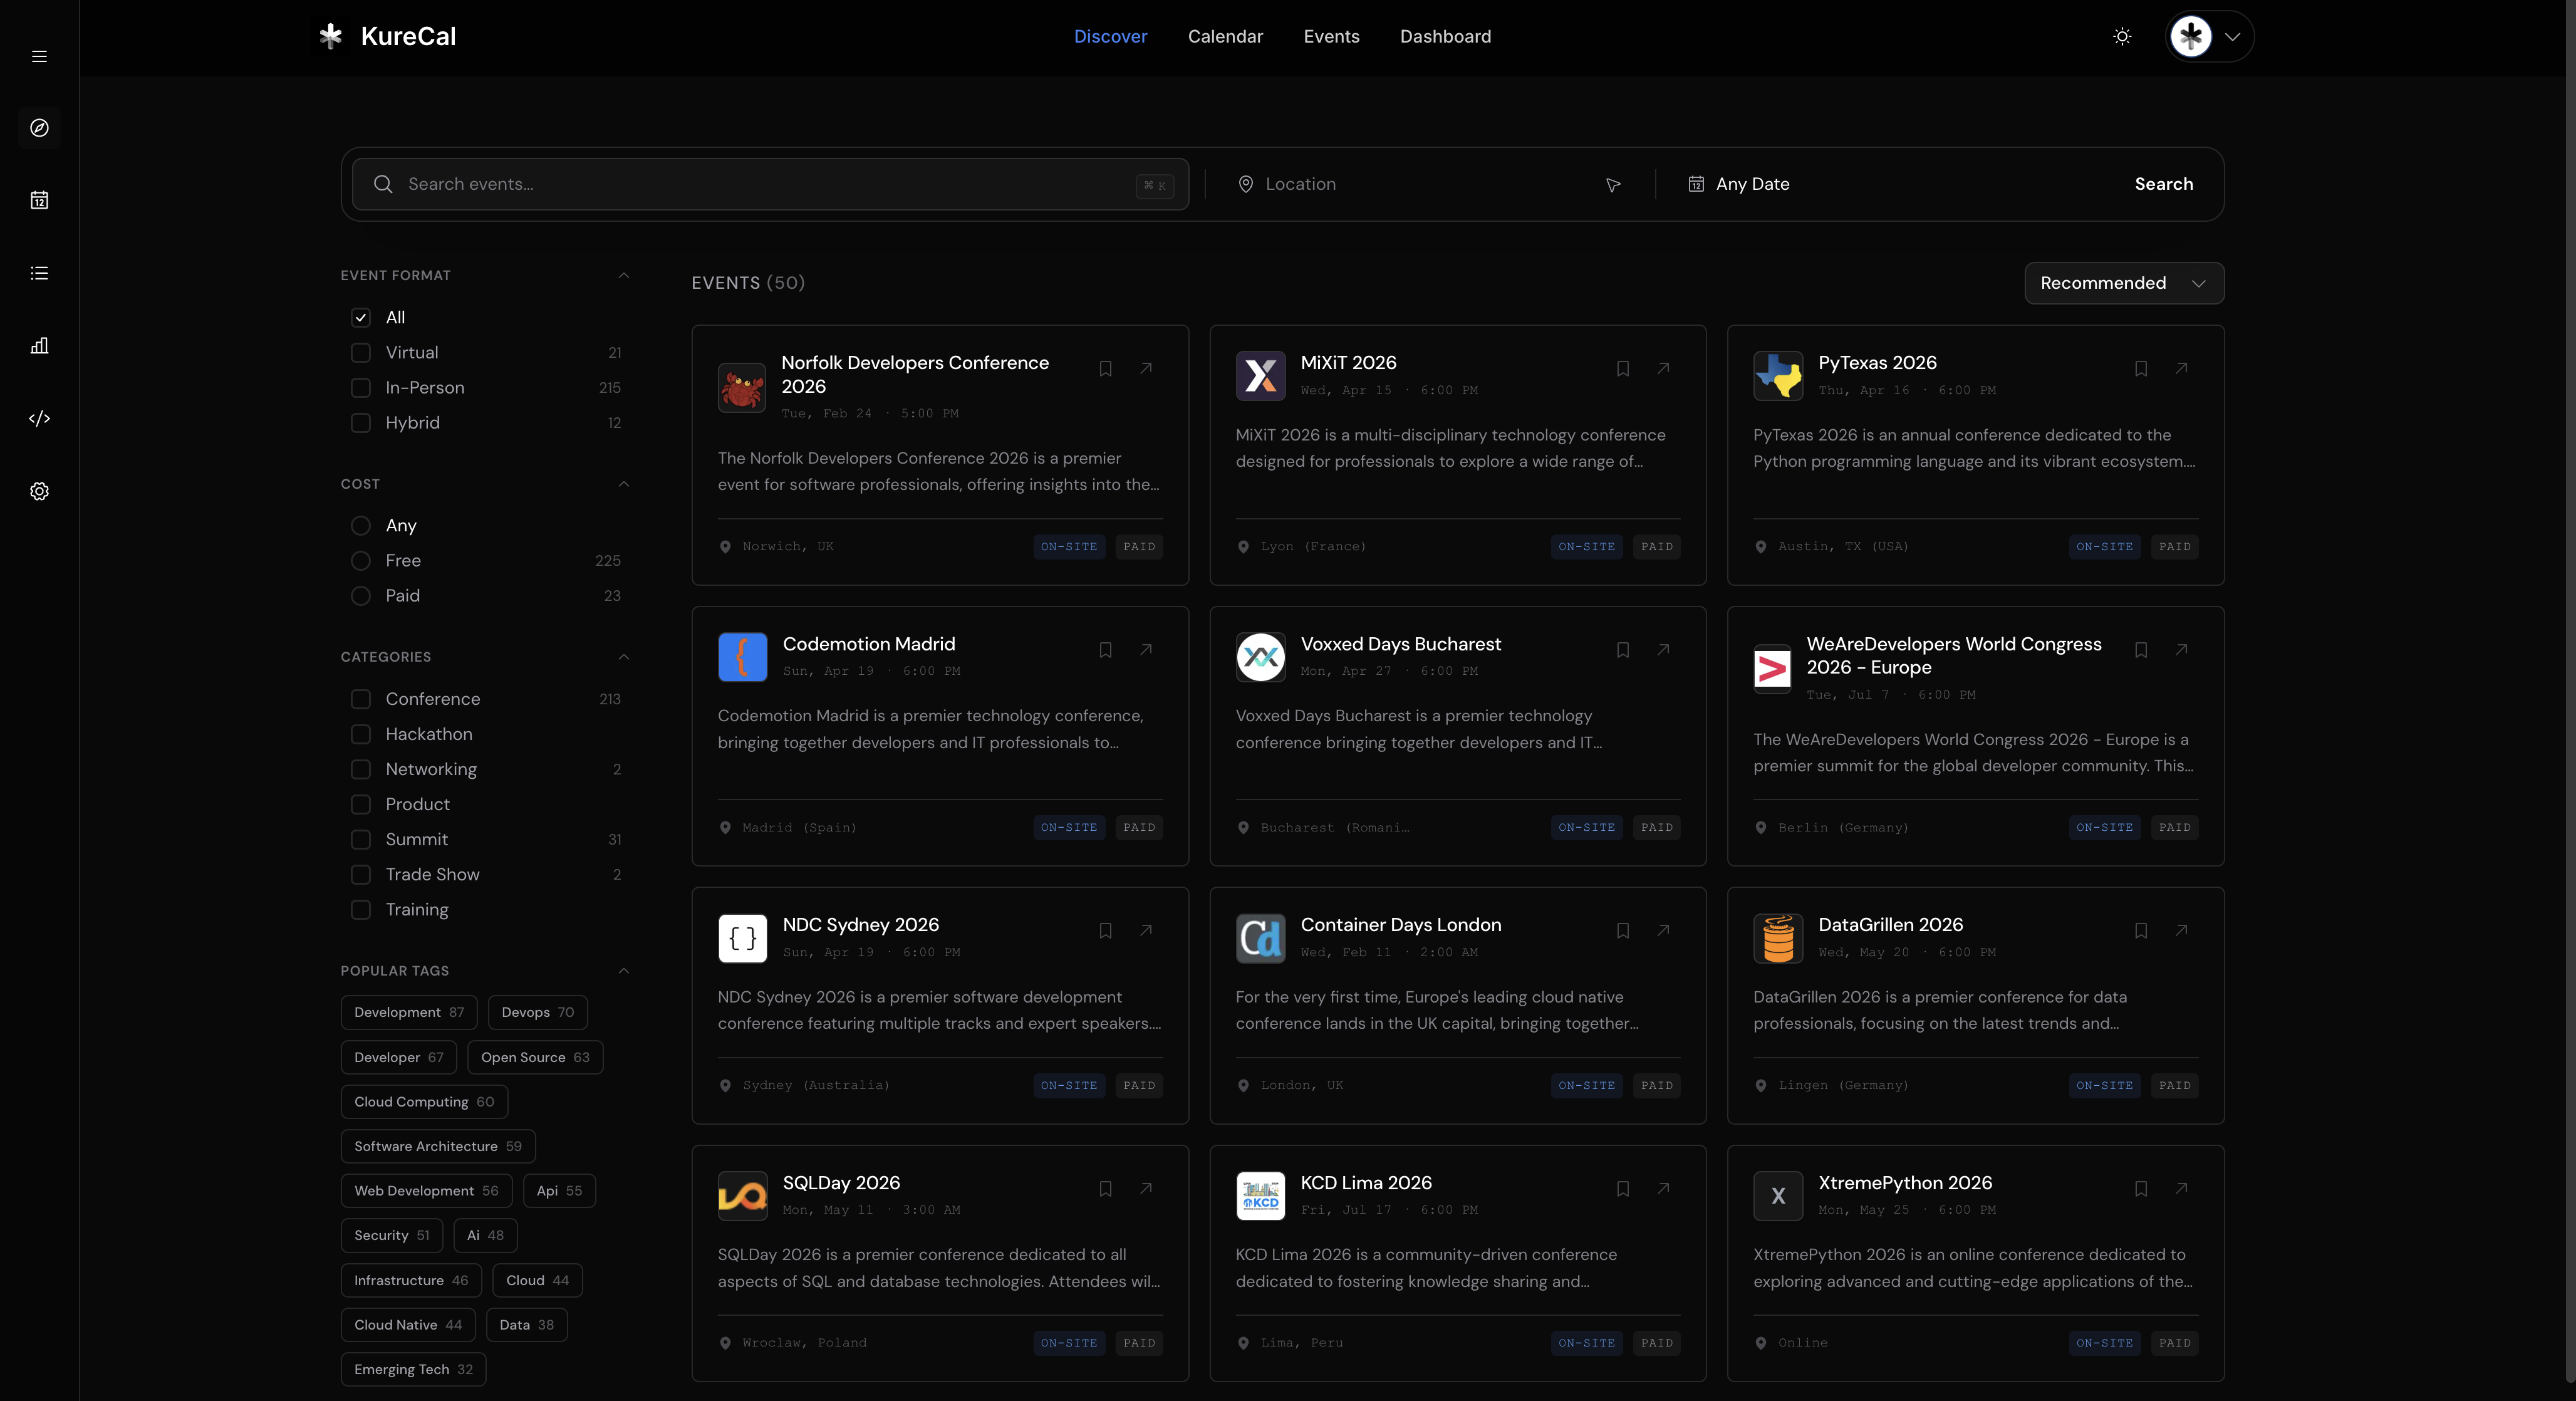Click the code icon in the left sidebar

coord(39,418)
